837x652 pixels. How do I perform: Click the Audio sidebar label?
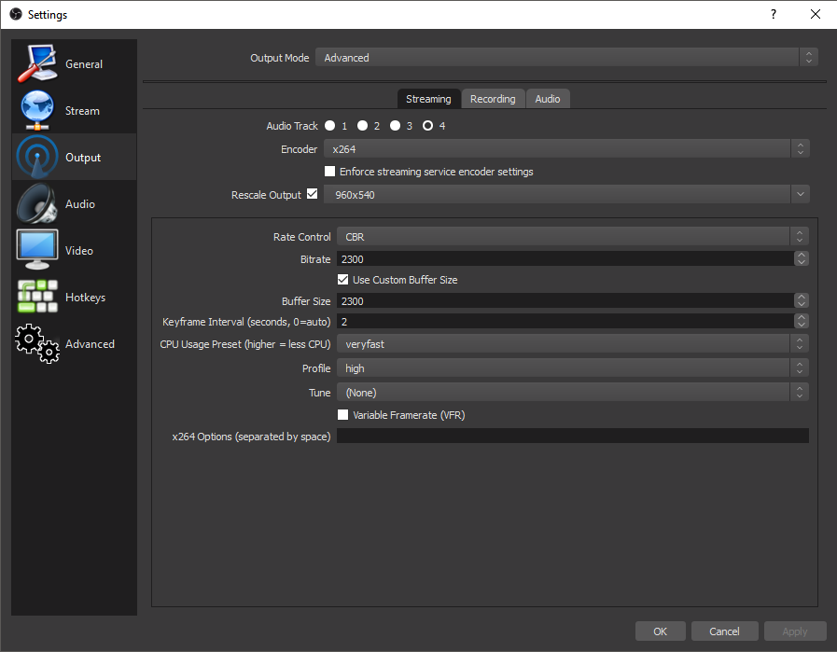tap(80, 204)
